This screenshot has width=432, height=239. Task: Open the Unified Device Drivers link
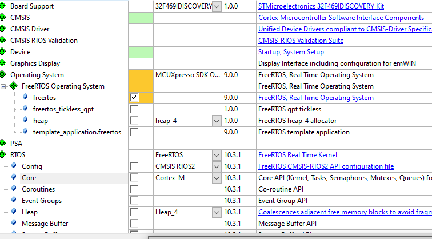pyautogui.click(x=345, y=29)
